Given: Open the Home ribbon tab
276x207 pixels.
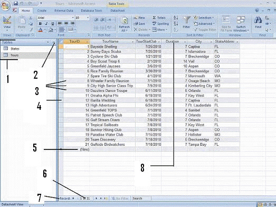Looking at the screenshot, I should 25,11.
